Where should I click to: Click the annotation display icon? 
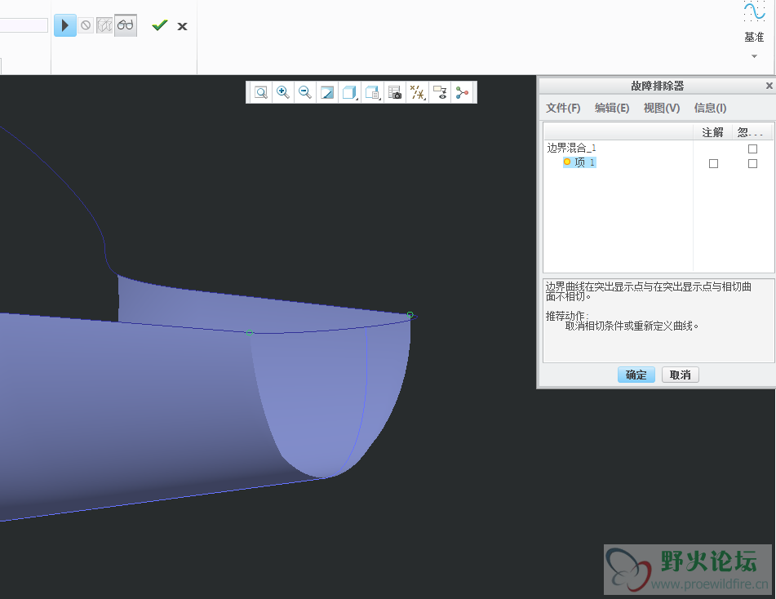point(440,92)
